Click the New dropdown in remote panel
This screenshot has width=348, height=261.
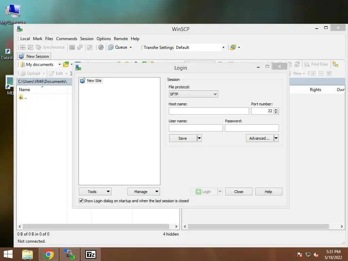click(299, 73)
